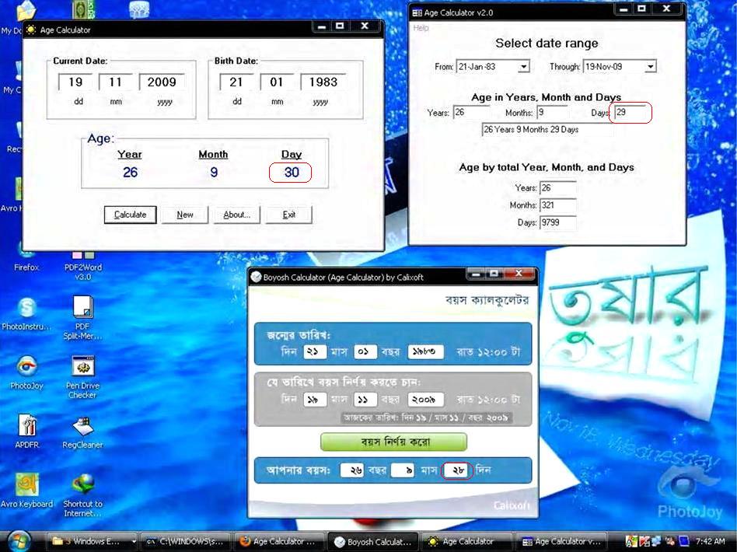Viewport: 737px width, 552px height.
Task: Click the Windows Start orb
Action: tap(19, 541)
